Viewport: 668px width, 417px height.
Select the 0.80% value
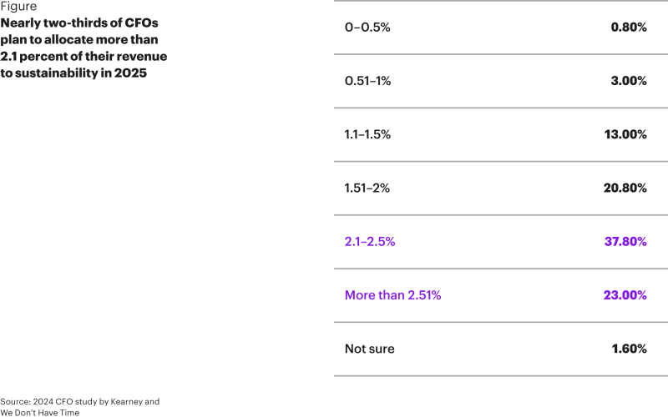coord(629,28)
